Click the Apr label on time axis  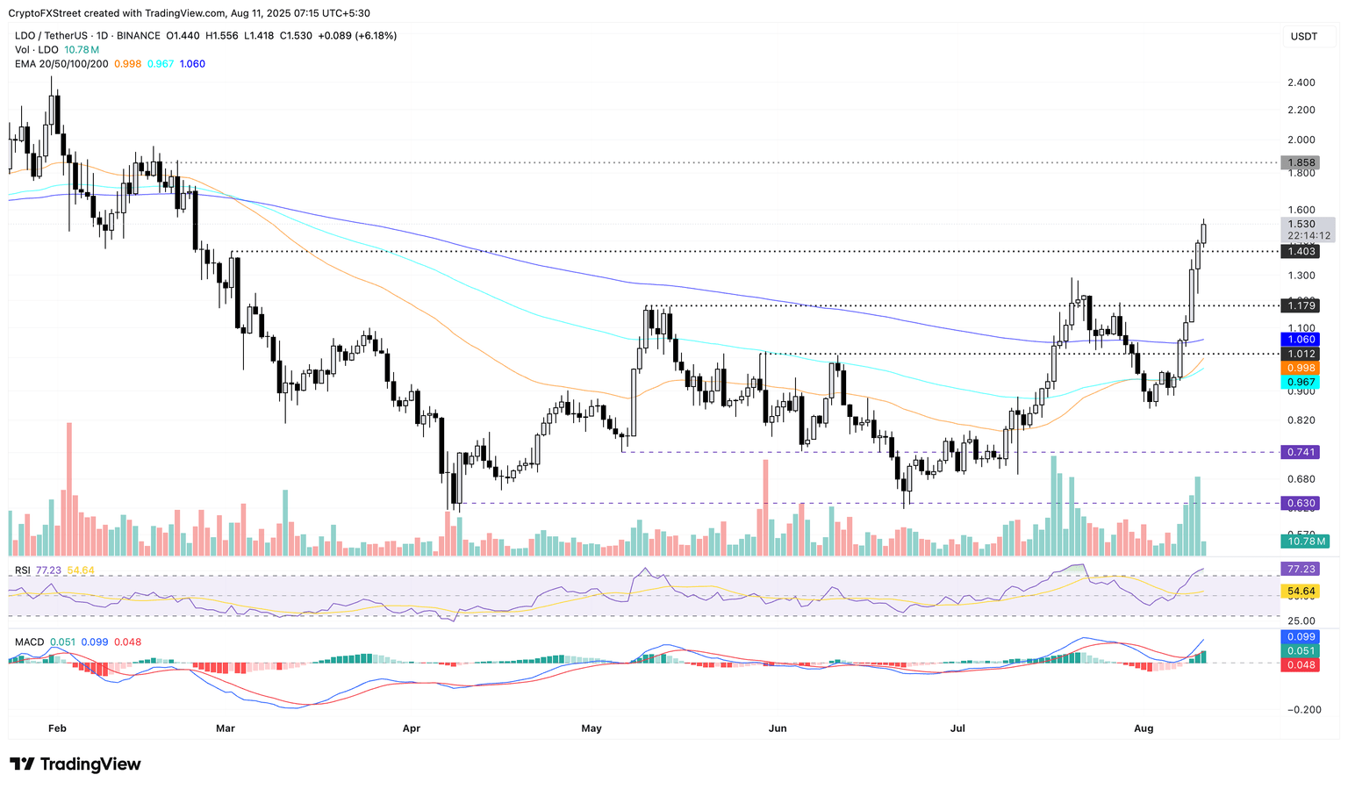411,728
